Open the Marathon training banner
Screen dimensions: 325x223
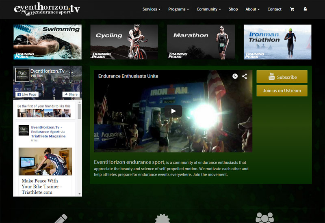(201, 42)
